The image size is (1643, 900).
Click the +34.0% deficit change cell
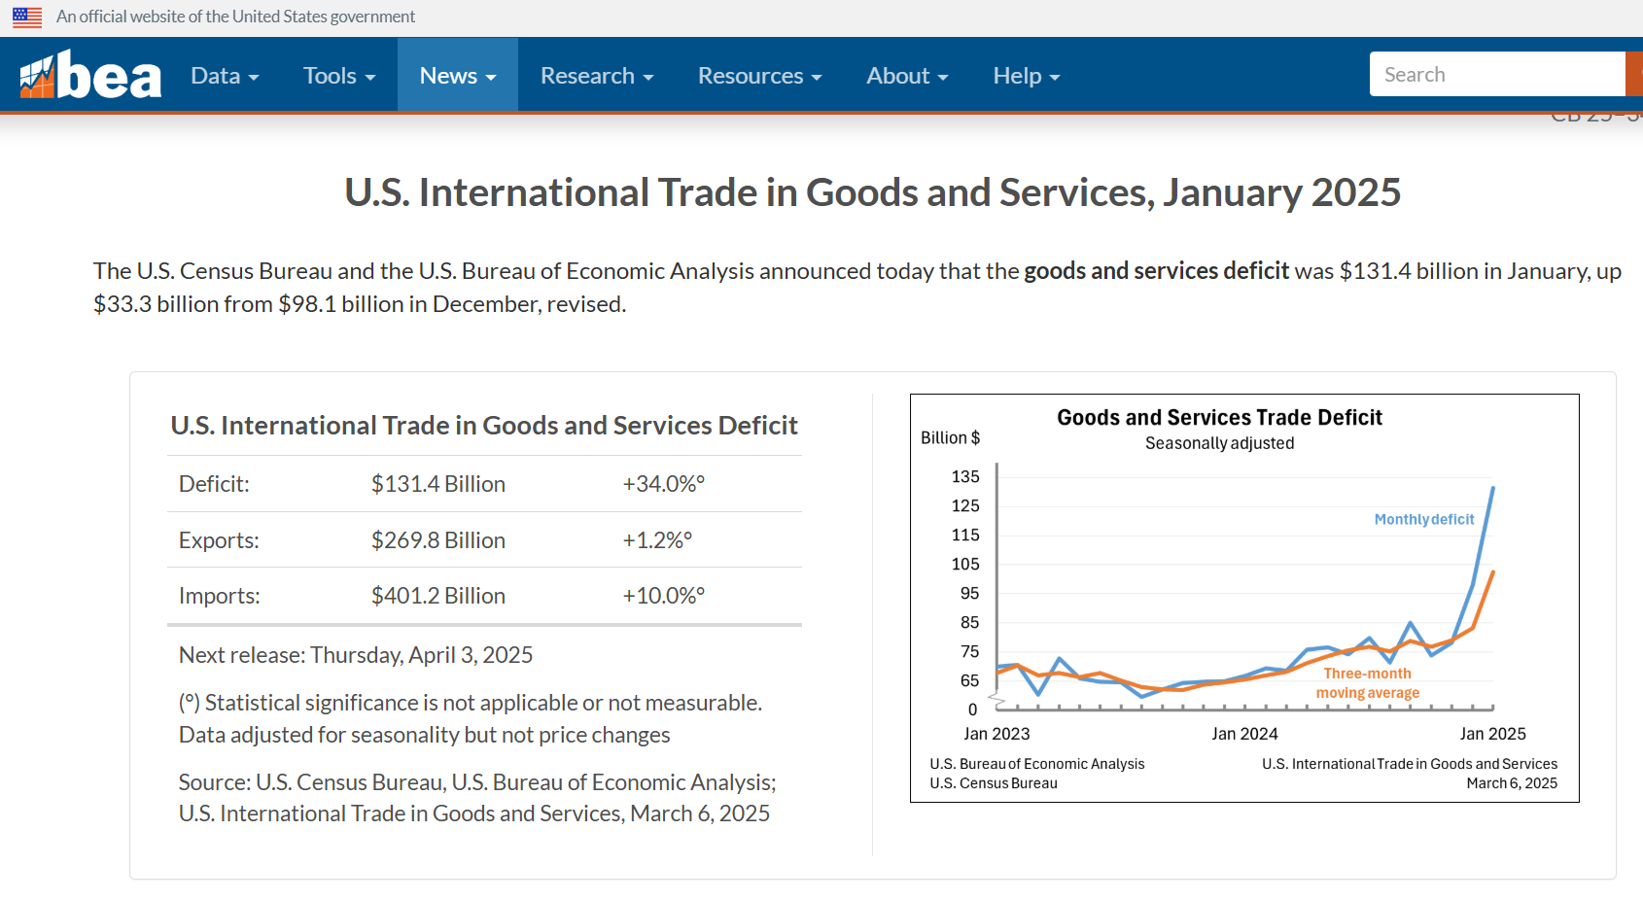point(663,484)
